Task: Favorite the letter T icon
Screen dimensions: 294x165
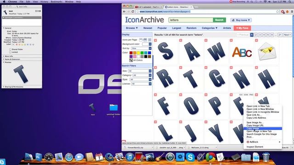Action: 181,67
